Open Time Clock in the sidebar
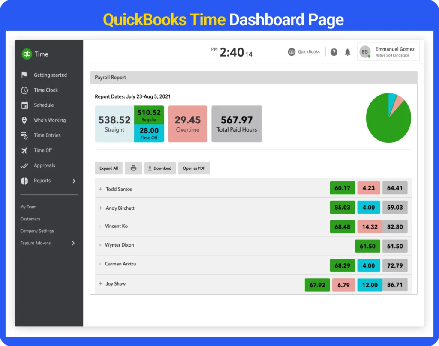Viewport: 439px width, 346px height. [x=46, y=90]
